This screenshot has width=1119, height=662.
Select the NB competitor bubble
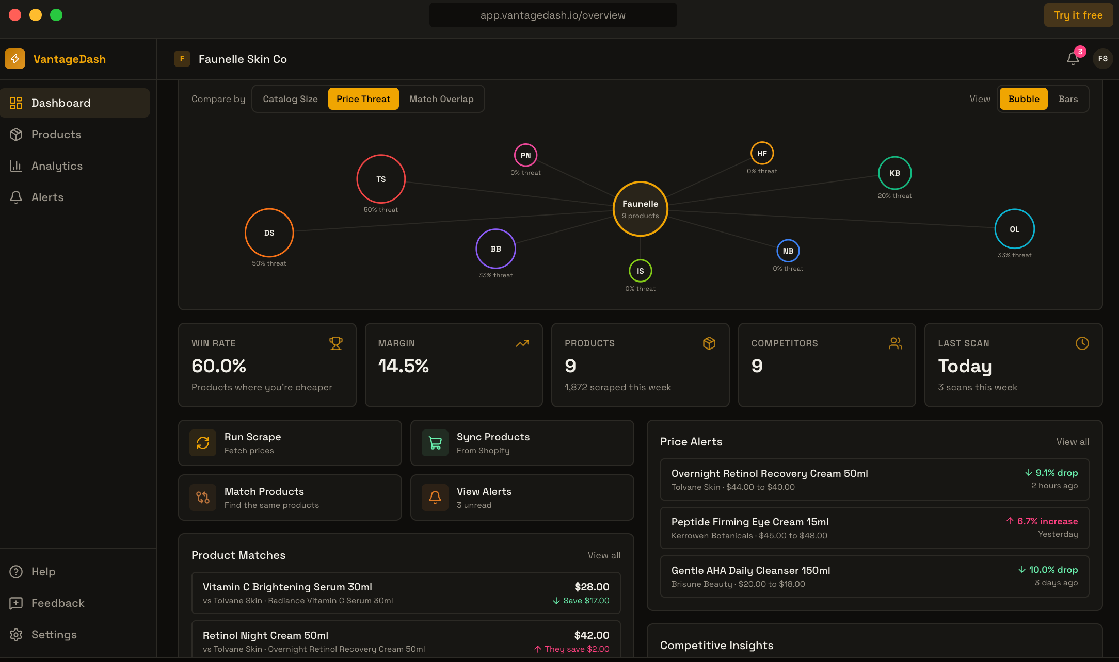pos(788,251)
